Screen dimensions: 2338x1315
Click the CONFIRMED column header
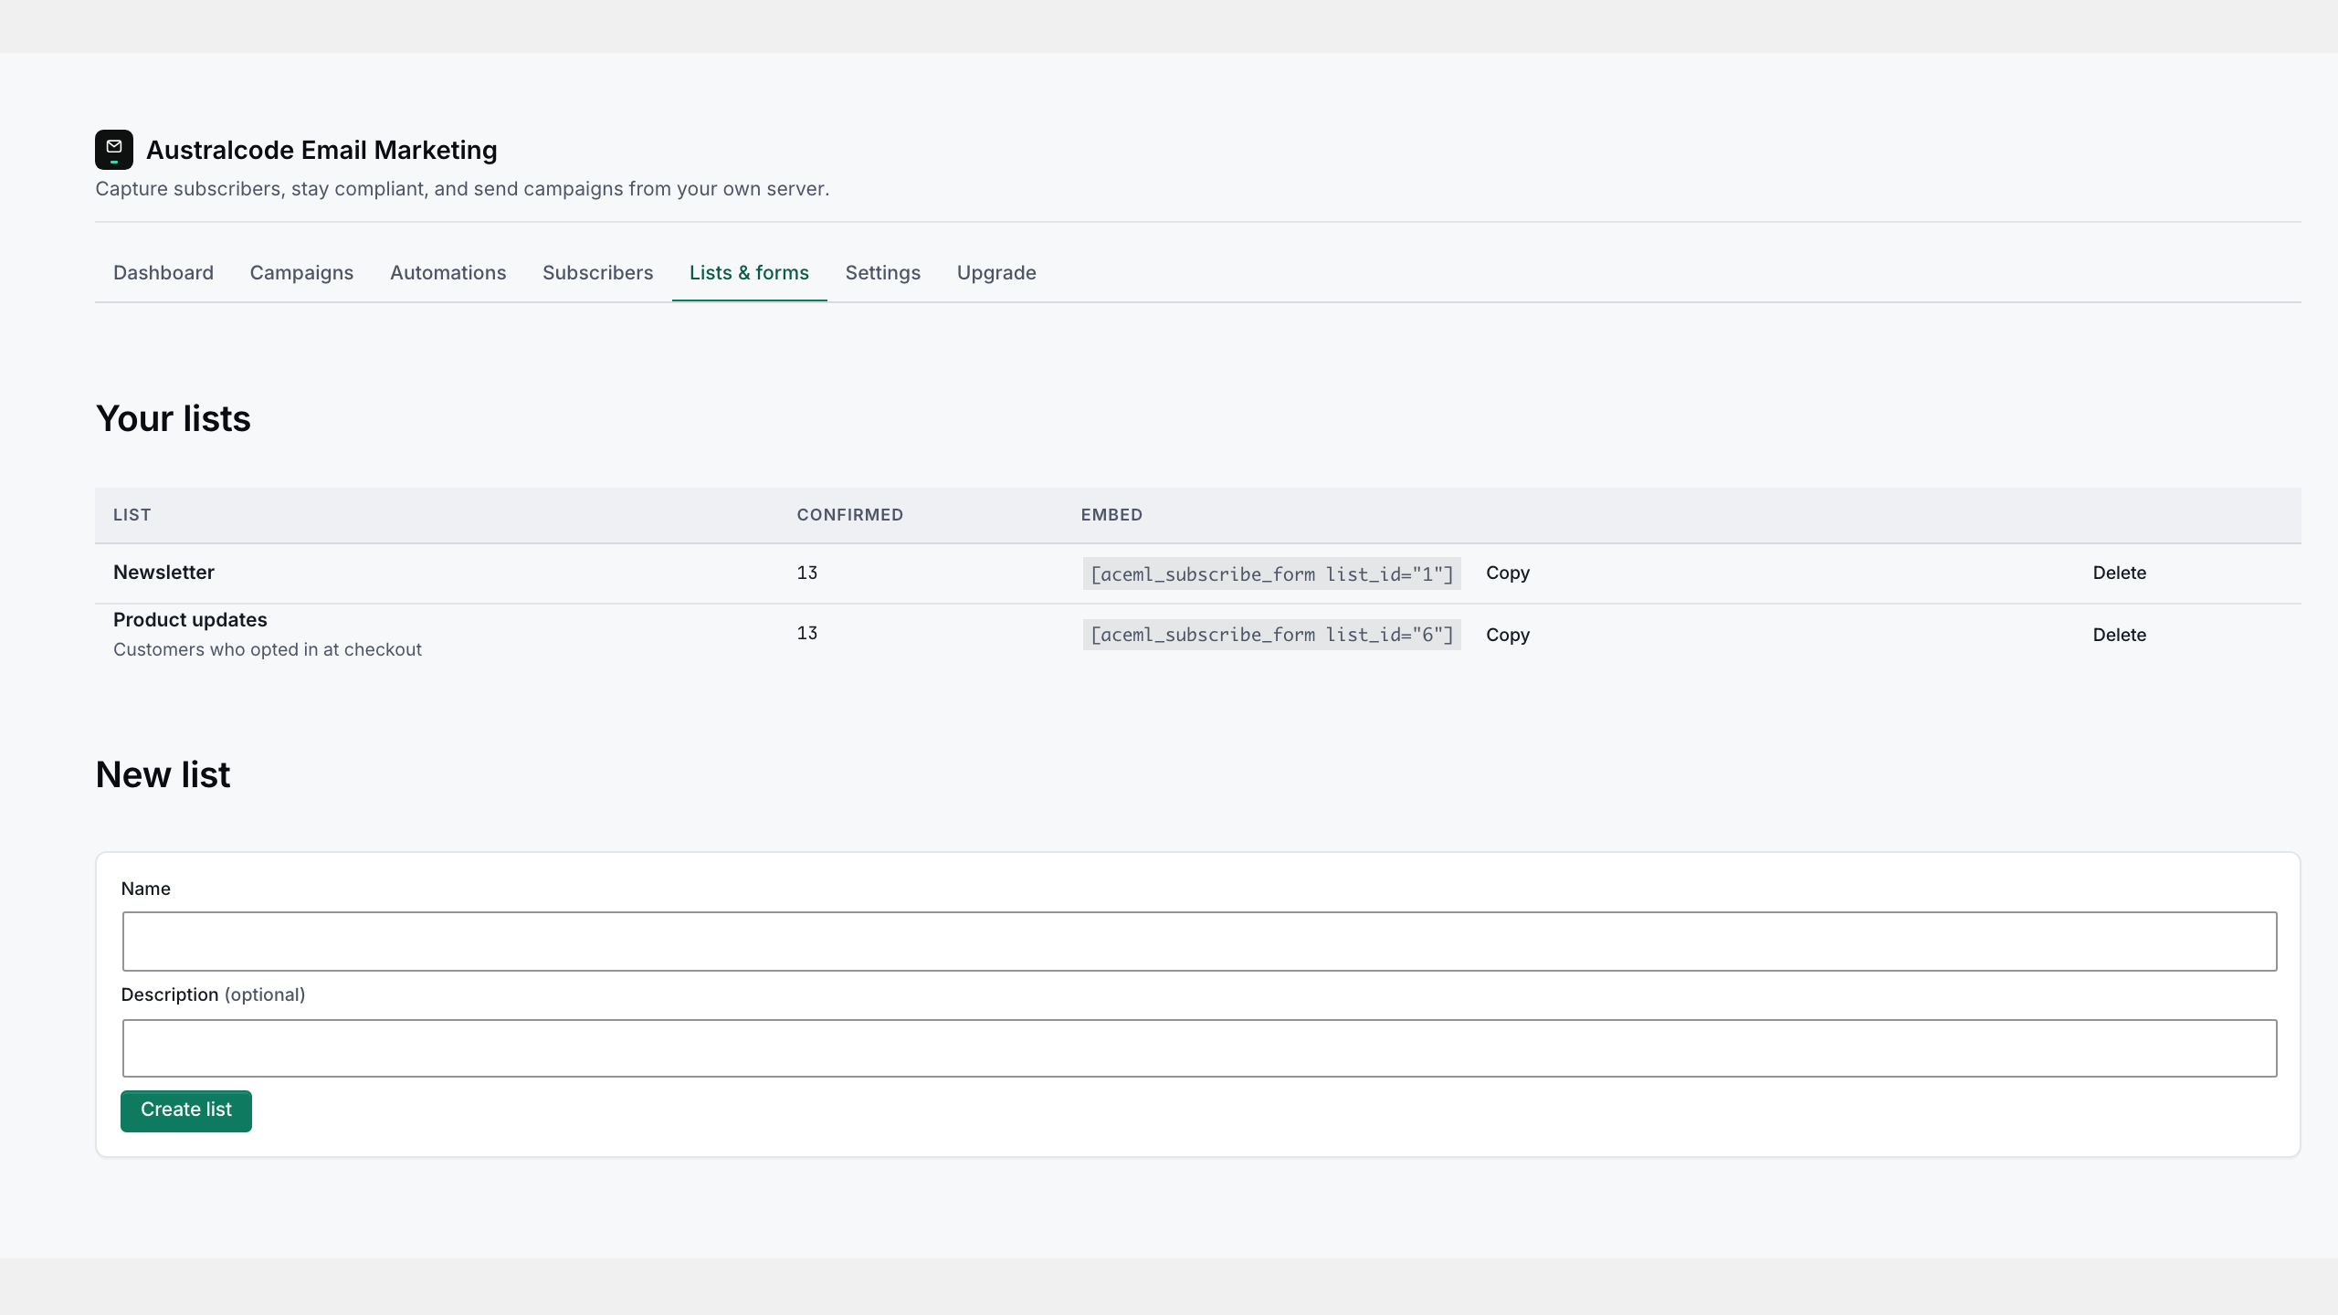pyautogui.click(x=849, y=515)
